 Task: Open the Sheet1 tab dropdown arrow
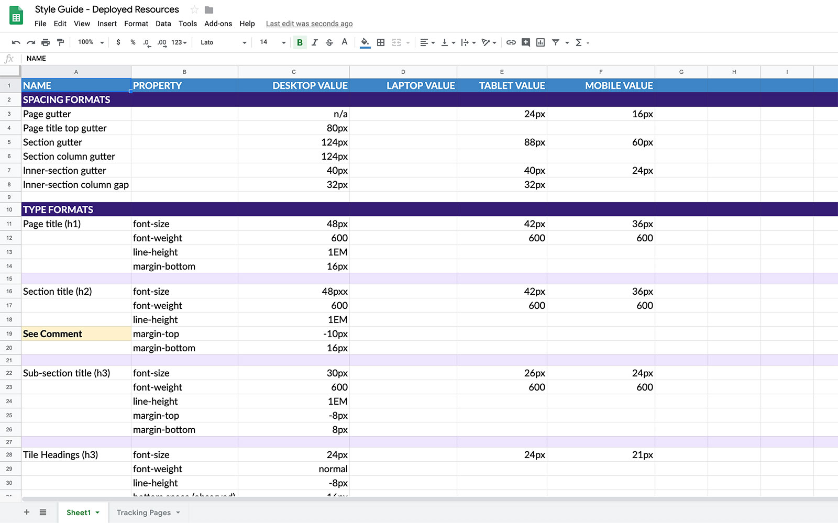click(97, 513)
